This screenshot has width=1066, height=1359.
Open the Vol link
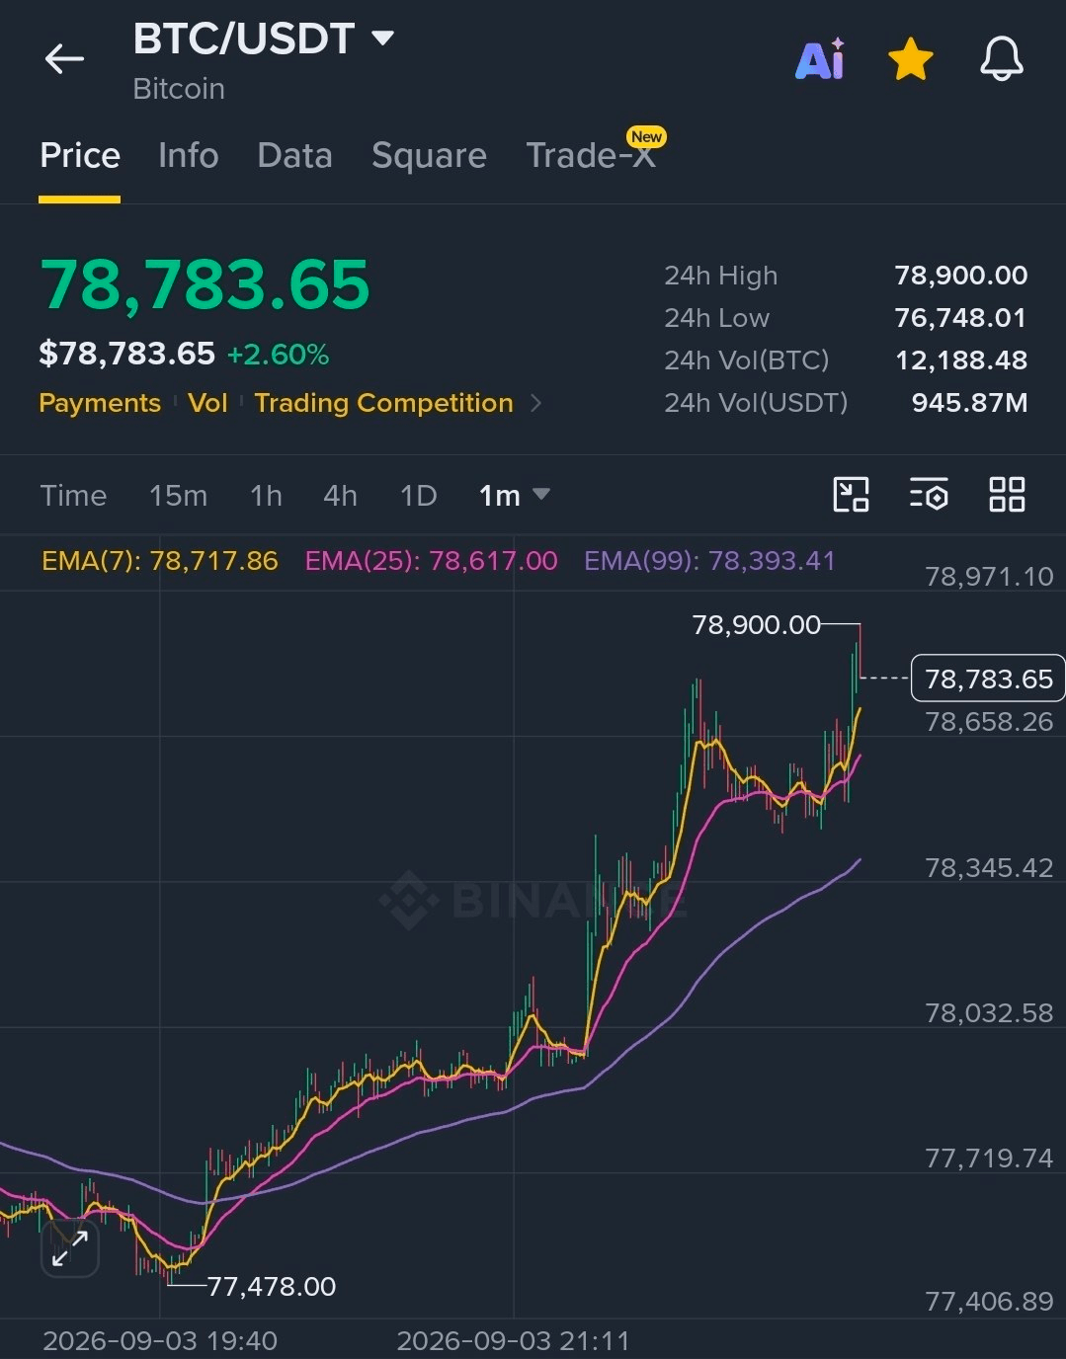207,403
